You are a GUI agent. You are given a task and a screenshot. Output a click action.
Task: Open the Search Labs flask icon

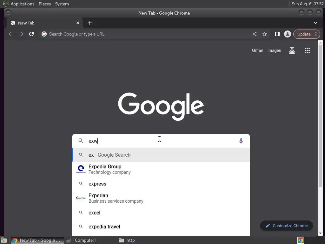click(292, 51)
